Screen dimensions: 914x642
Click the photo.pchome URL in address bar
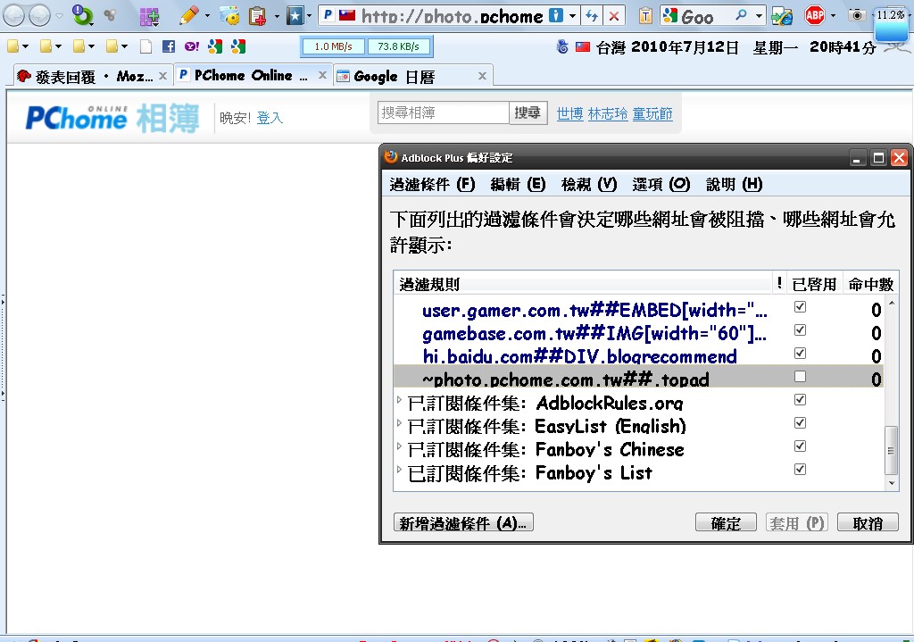tap(452, 16)
